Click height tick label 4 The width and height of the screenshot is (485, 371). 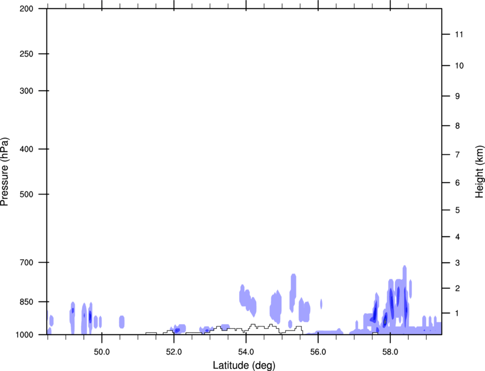click(458, 237)
